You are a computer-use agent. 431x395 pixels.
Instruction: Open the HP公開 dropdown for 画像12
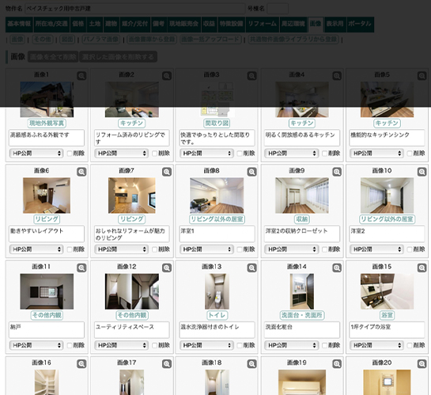(x=121, y=345)
